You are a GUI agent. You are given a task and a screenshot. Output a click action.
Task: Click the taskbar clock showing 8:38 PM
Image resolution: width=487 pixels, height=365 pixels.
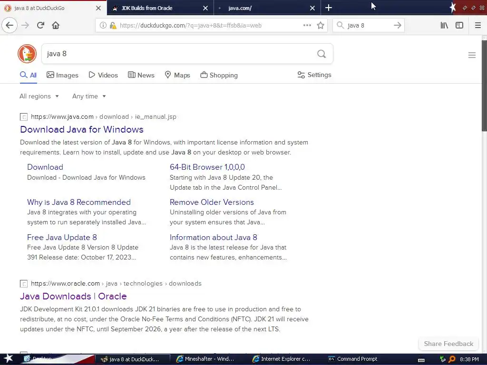pos(469,359)
